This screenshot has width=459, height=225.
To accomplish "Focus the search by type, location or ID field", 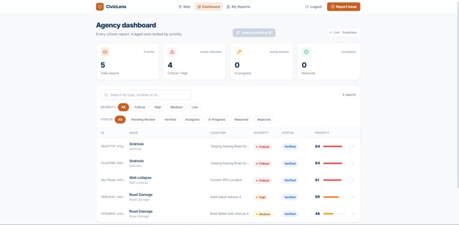I will 146,95.
